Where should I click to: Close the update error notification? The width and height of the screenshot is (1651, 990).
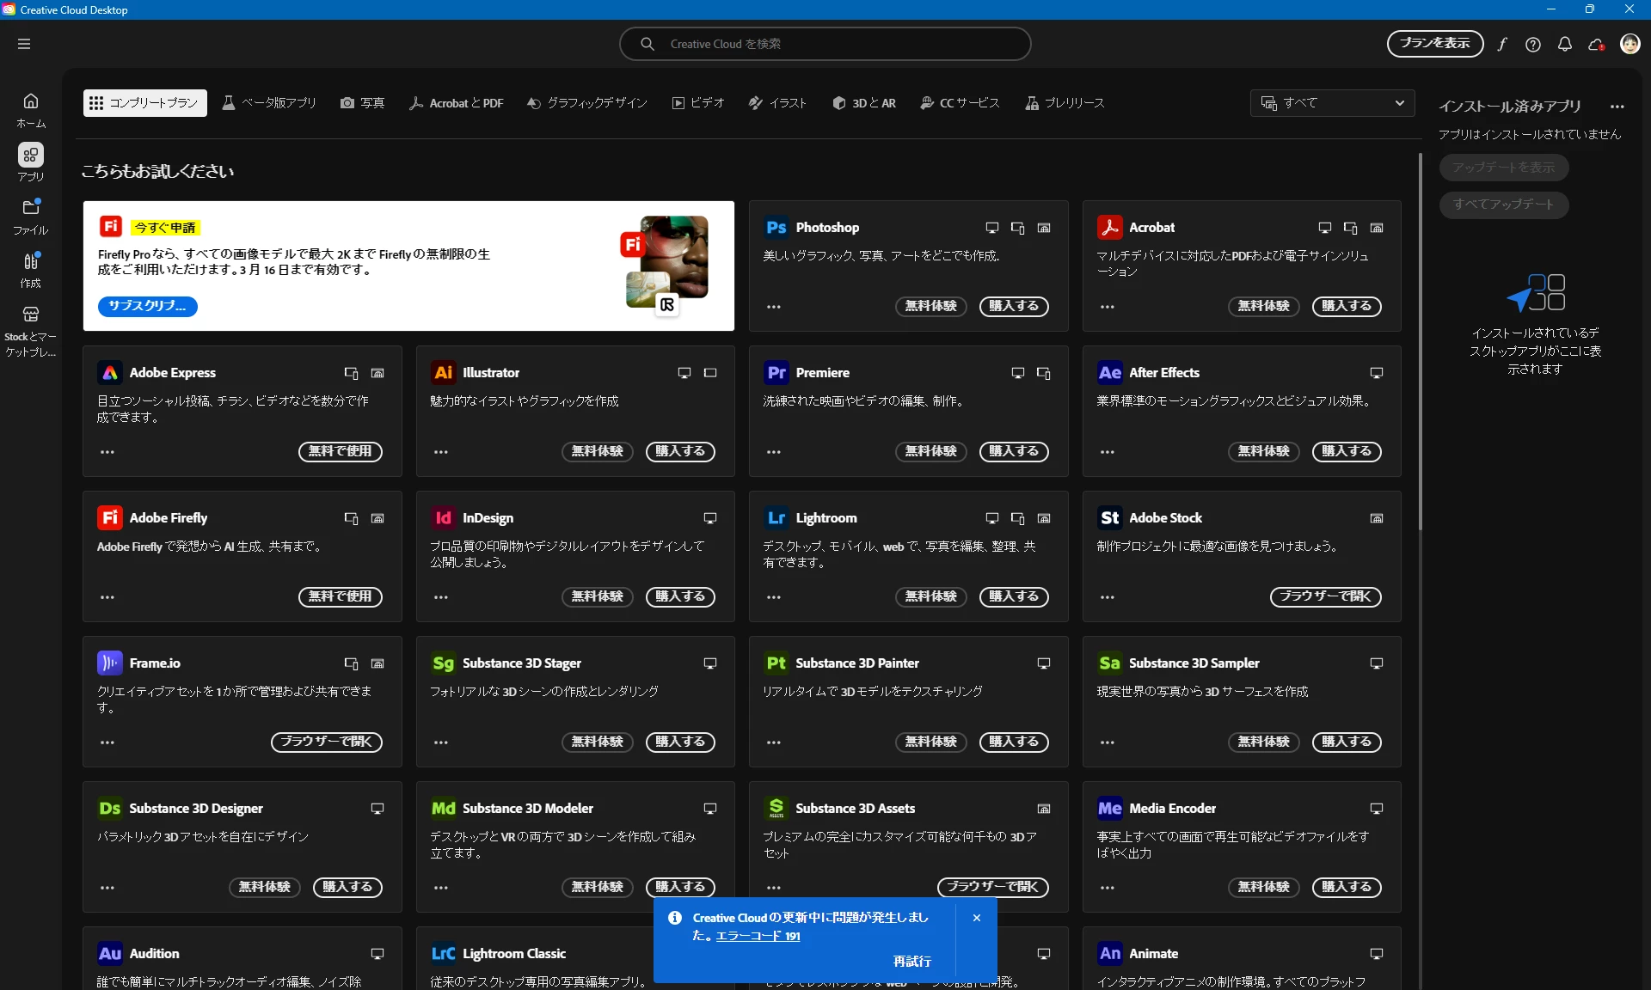tap(977, 918)
